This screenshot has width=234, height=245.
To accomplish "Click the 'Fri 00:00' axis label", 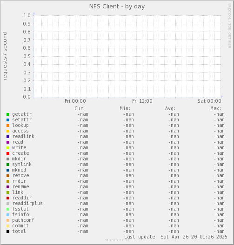I will point(75,101).
